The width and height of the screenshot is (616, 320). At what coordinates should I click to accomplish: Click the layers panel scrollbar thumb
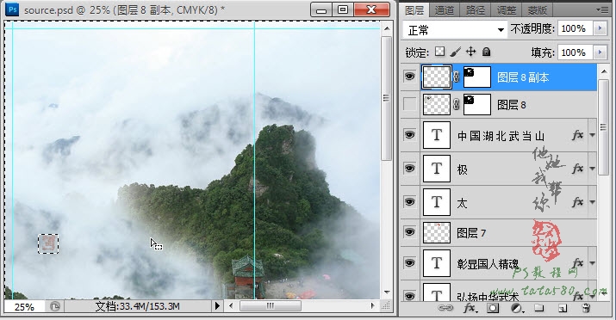[x=603, y=127]
